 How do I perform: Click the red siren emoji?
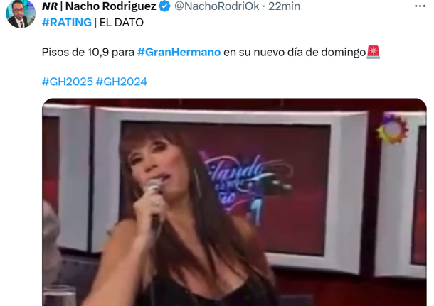point(373,53)
